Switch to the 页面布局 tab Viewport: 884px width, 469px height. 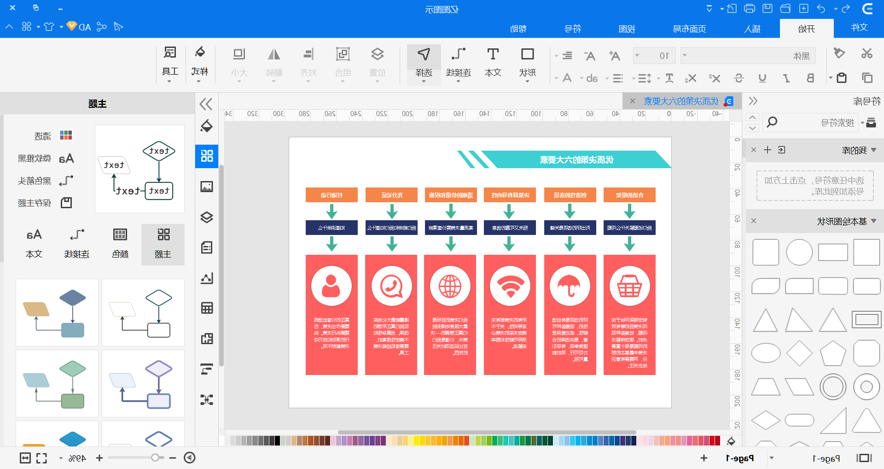[x=689, y=29]
